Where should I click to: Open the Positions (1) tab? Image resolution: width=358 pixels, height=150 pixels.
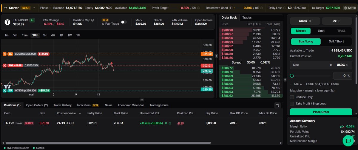(12, 105)
